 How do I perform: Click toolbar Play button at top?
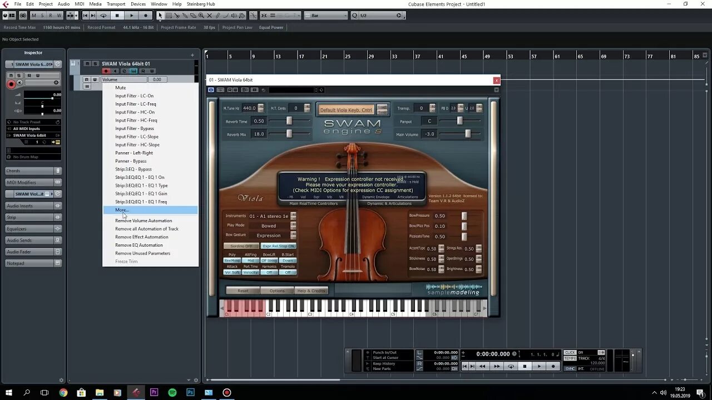pos(131,16)
